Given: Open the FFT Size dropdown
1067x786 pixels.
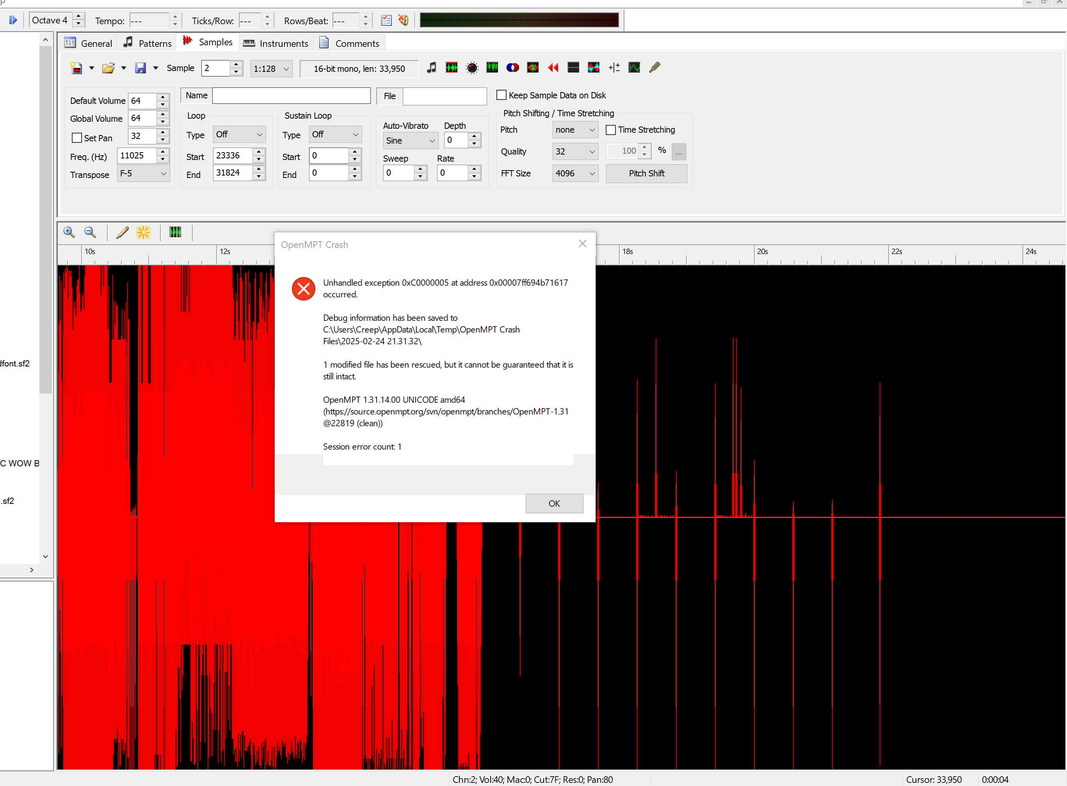Looking at the screenshot, I should click(x=574, y=174).
